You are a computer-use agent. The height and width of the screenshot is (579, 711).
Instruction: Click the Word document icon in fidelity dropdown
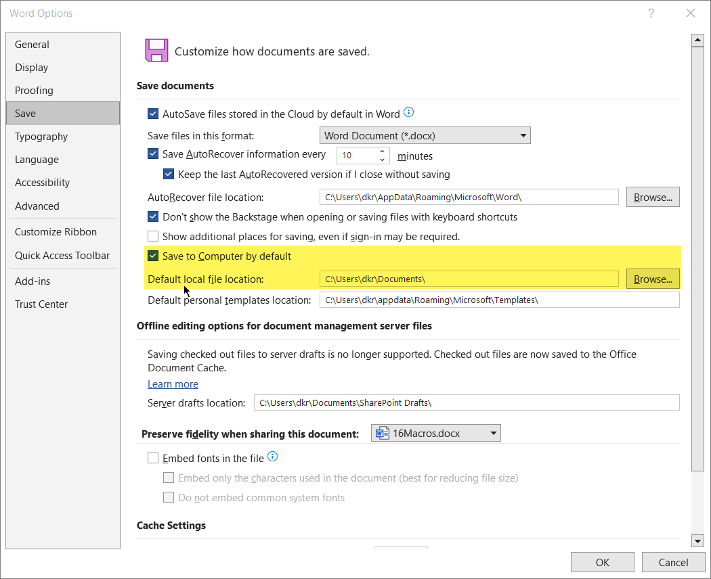[383, 433]
